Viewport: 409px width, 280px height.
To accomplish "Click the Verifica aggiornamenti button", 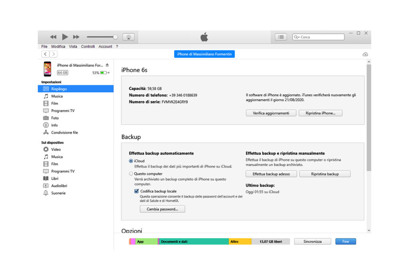I will click(x=271, y=113).
